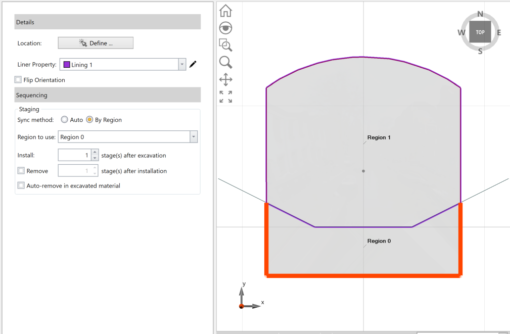
Task: Click the orange liner bottom edge
Action: [363, 276]
